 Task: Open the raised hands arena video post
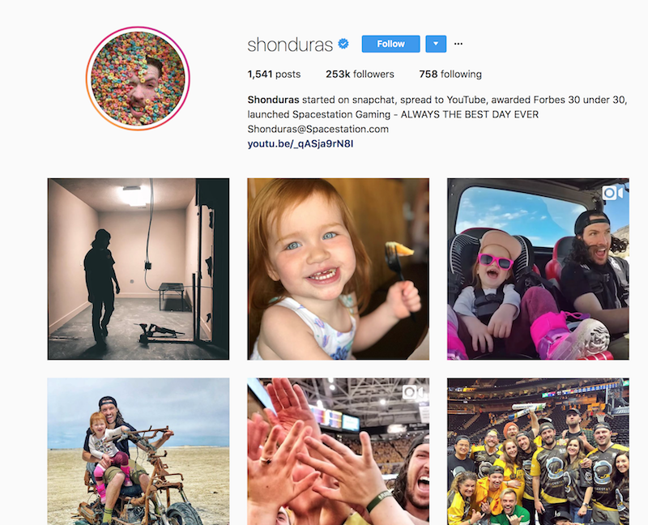[338, 451]
